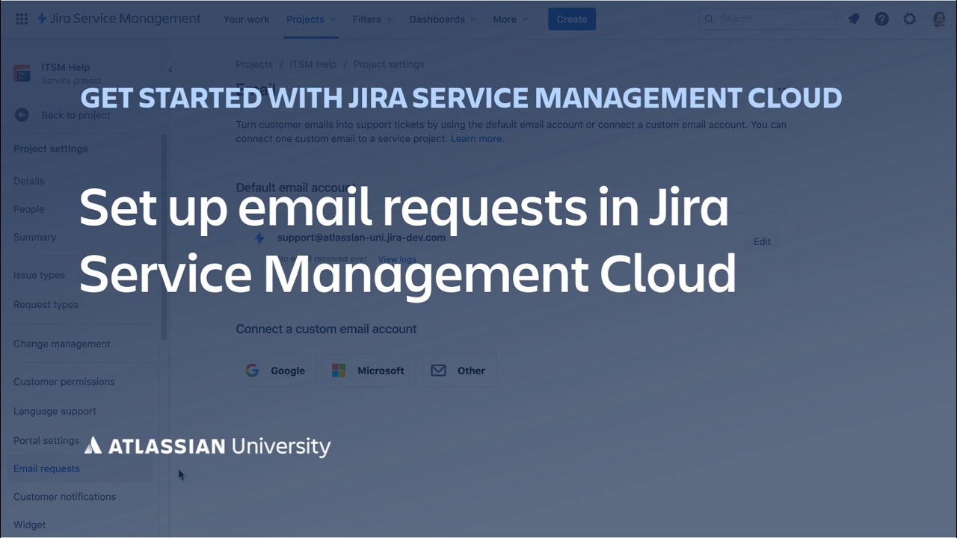
Task: Click the Other envelope icon
Action: pos(438,371)
